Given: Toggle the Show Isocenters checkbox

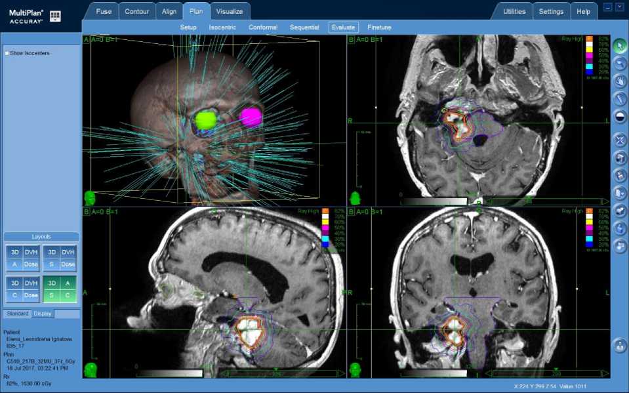Looking at the screenshot, I should pyautogui.click(x=7, y=53).
